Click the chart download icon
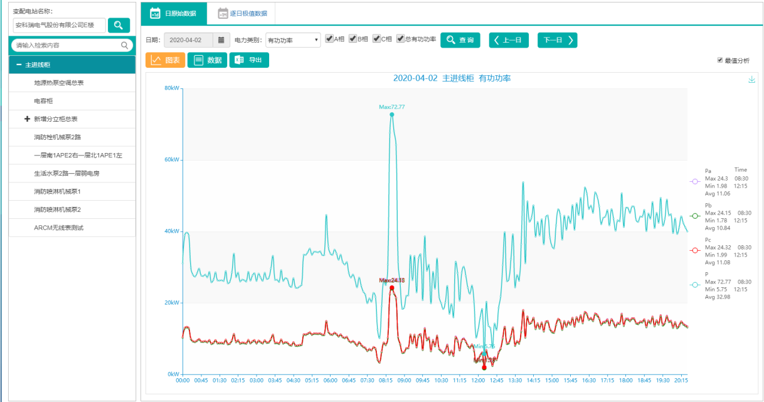 [x=751, y=80]
